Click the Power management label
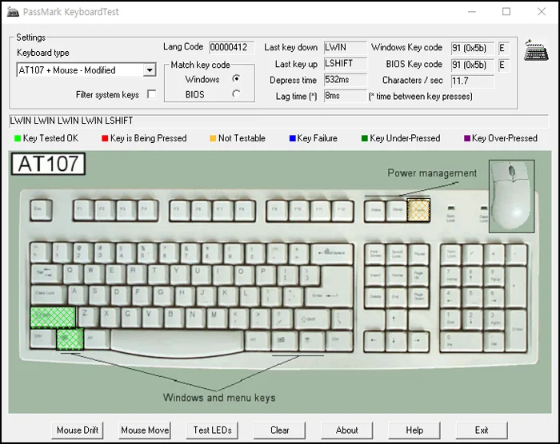This screenshot has width=560, height=444. pos(432,173)
